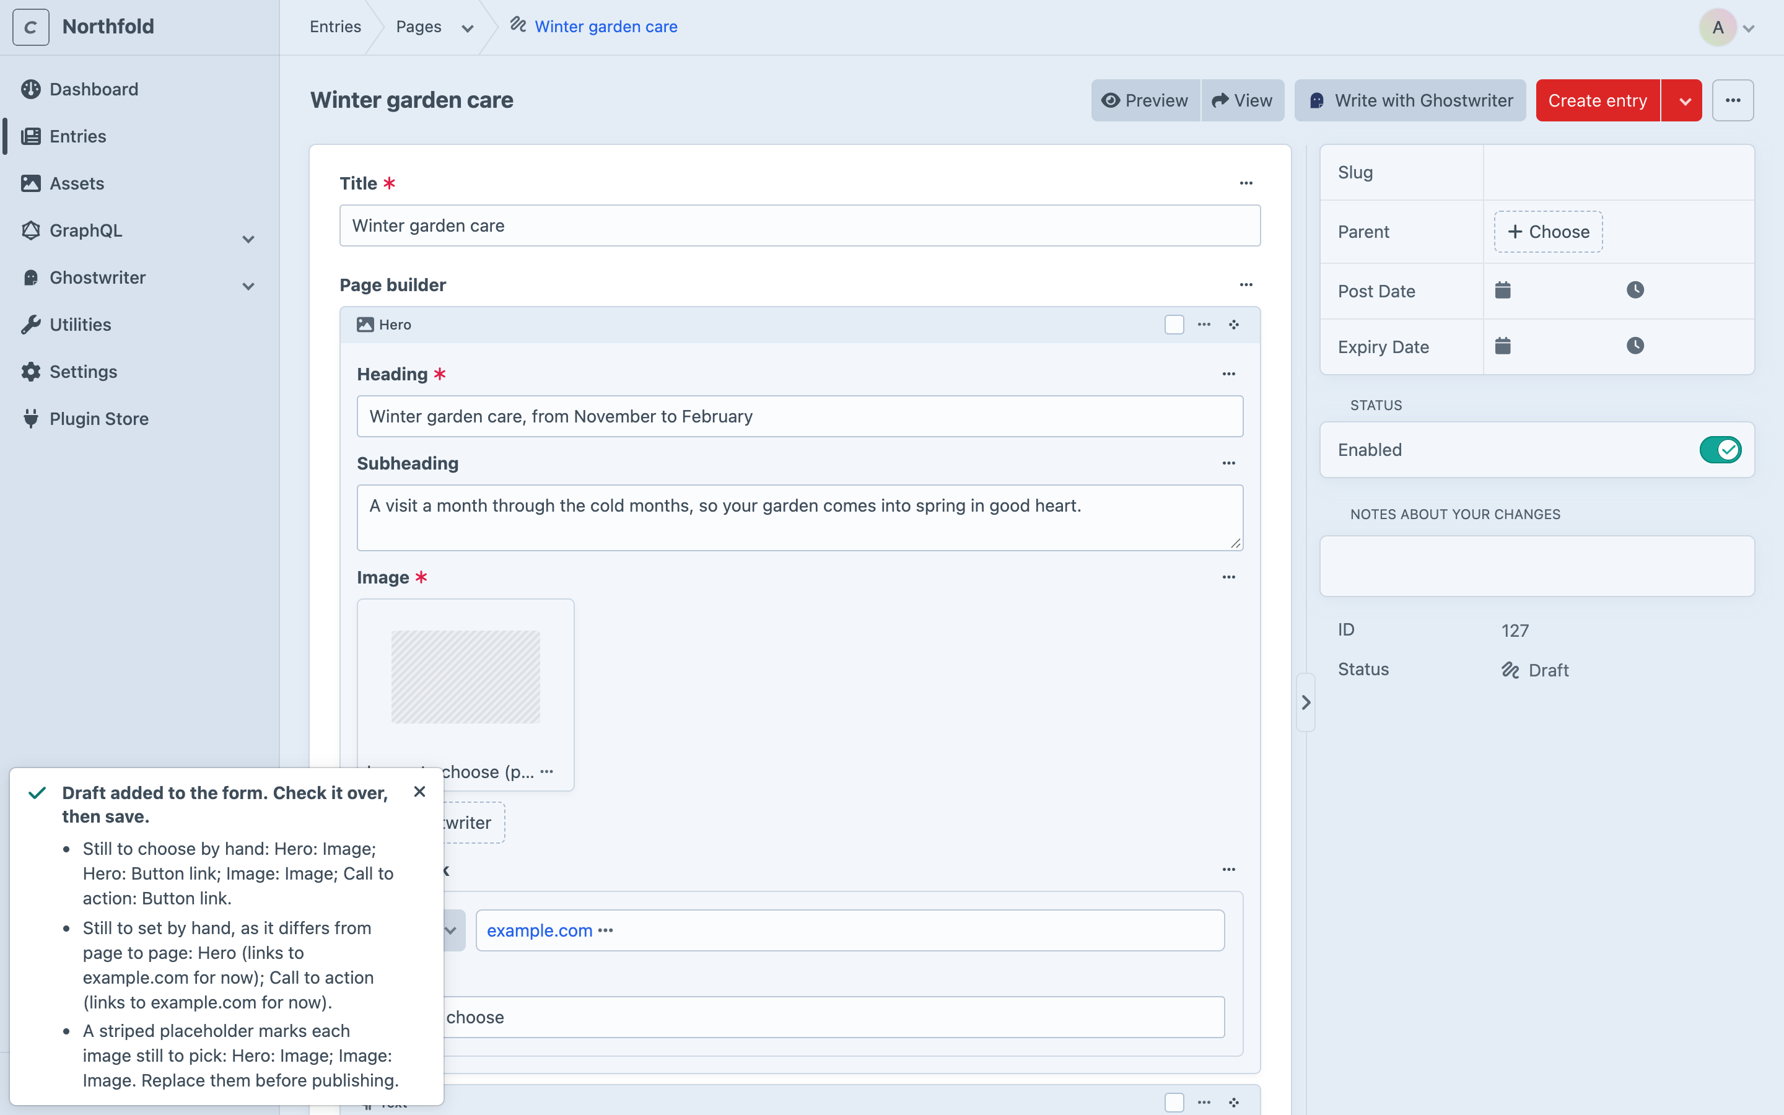The image size is (1784, 1115).
Task: Click the Parent Choose button
Action: [1548, 232]
